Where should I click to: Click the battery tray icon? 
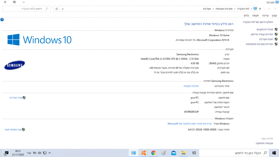coord(35,153)
